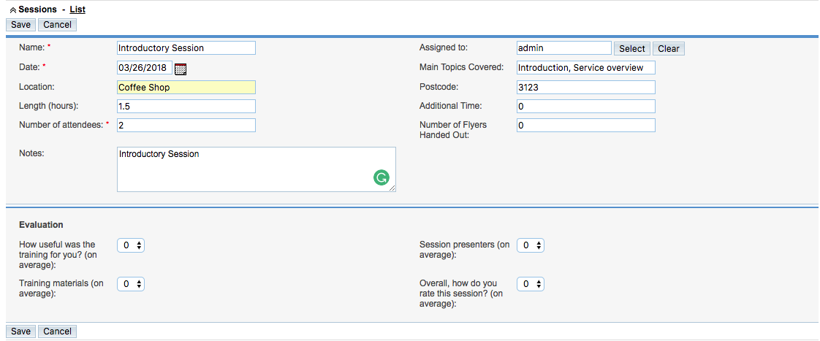Click the bottom Save button
Viewport: 820px width, 341px height.
coord(21,332)
